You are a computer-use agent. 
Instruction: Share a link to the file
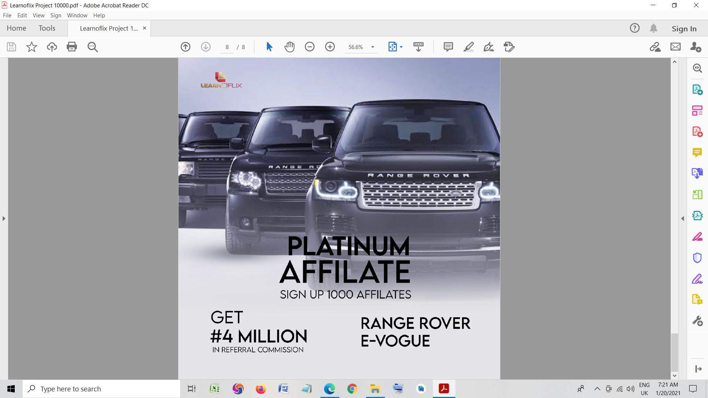[x=655, y=47]
